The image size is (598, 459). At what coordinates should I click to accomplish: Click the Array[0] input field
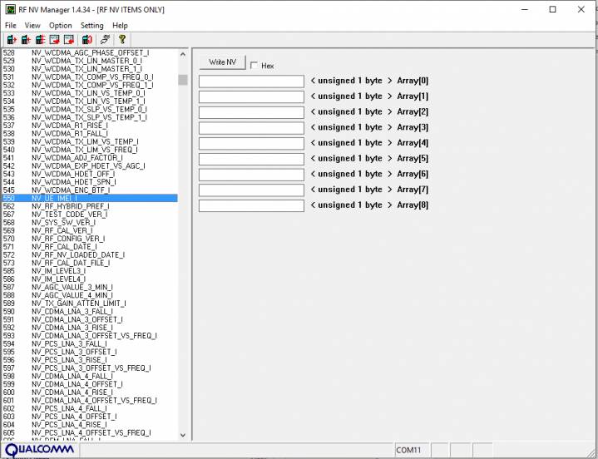point(251,81)
